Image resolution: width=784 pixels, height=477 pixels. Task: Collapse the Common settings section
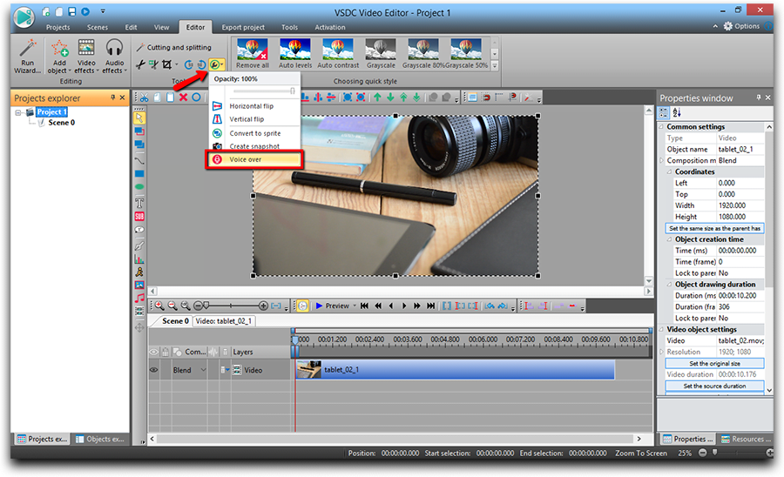pyautogui.click(x=661, y=127)
